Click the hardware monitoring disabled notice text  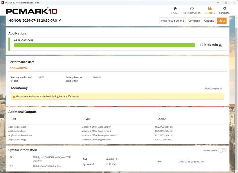pos(48,96)
